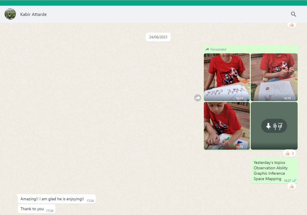Click the download arrow on the 81 kB tile
307x215 pixels.
pos(268,126)
